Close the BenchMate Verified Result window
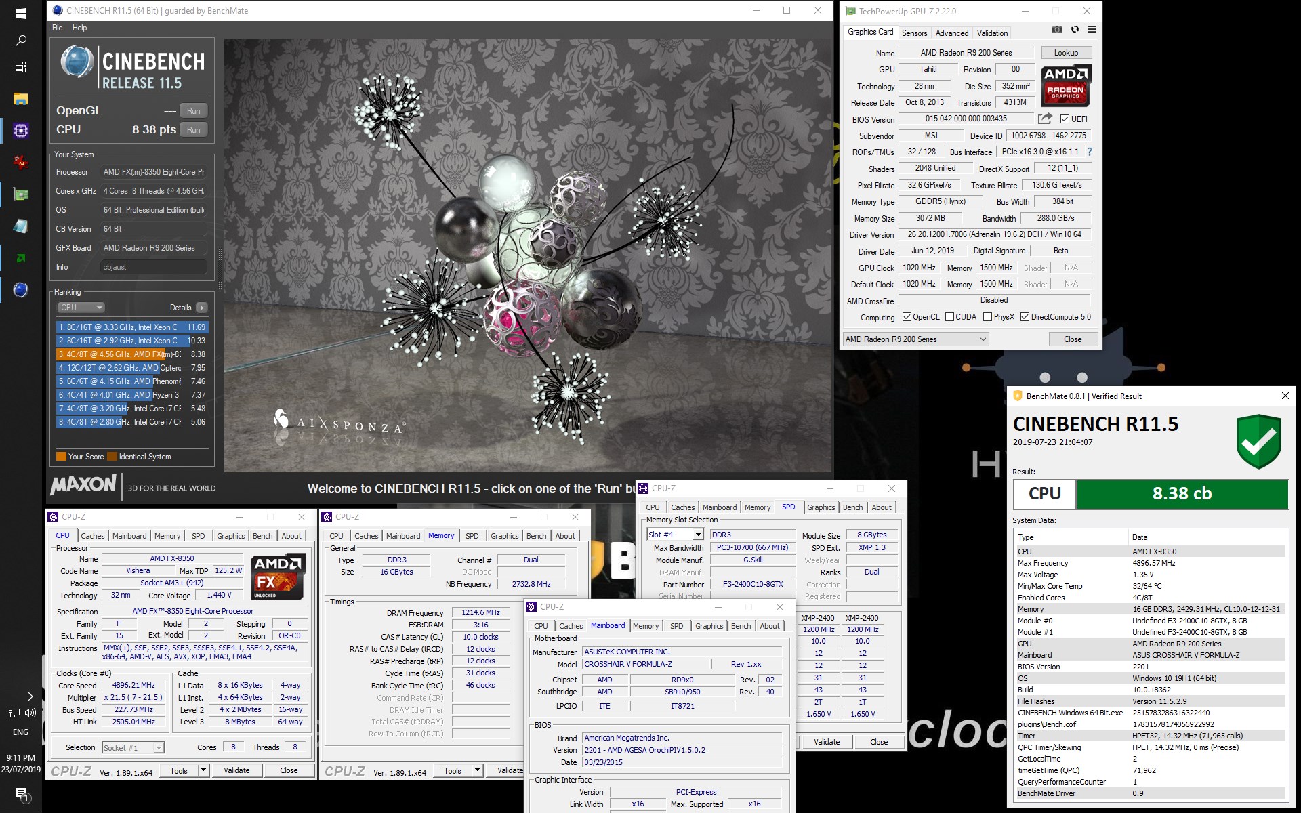 (x=1285, y=396)
